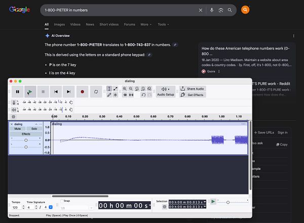Skip to start of the track
The height and width of the screenshot is (223, 304).
pyautogui.click(x=56, y=92)
